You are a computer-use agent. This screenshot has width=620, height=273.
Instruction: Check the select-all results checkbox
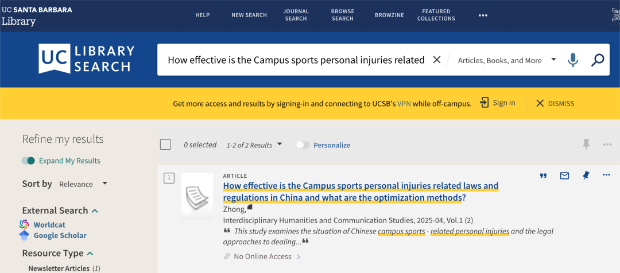pyautogui.click(x=165, y=145)
